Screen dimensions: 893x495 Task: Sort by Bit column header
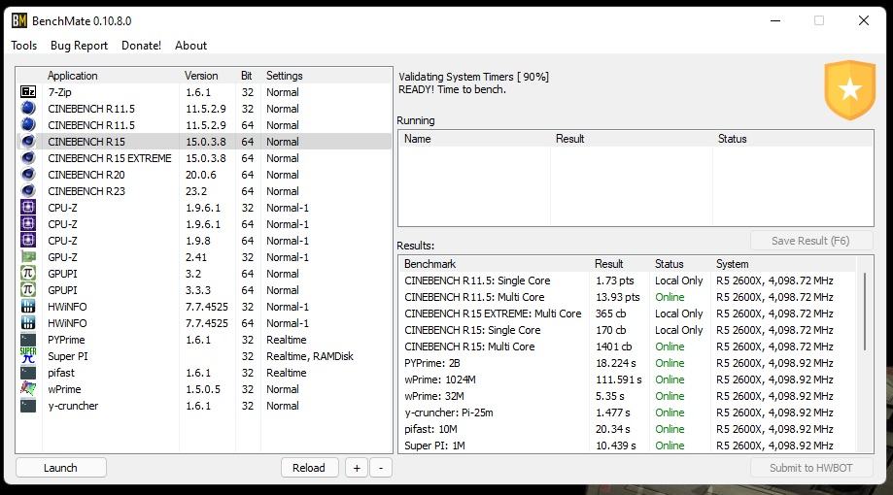[249, 76]
